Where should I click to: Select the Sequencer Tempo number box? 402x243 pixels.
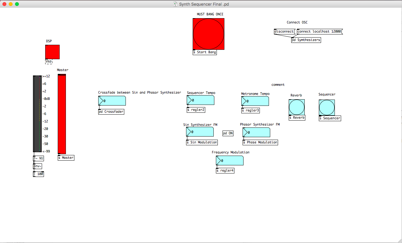click(201, 100)
